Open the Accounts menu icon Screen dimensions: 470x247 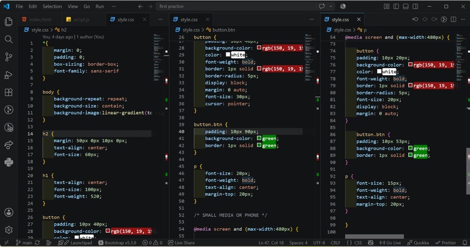click(8, 212)
